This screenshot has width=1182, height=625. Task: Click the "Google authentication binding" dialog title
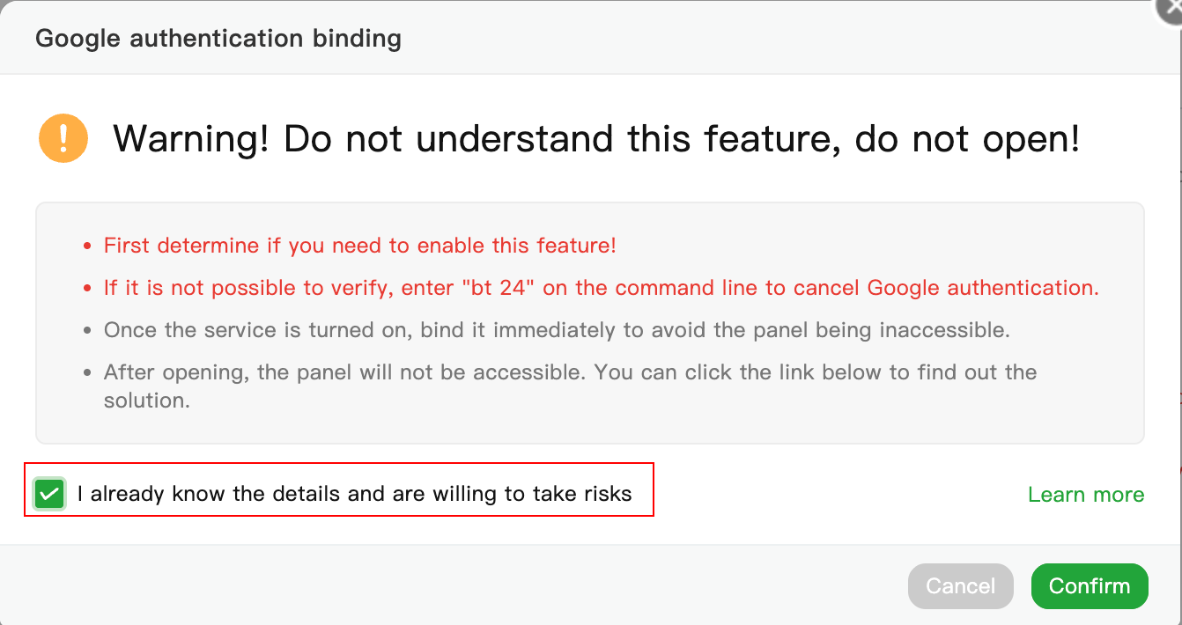pos(218,39)
